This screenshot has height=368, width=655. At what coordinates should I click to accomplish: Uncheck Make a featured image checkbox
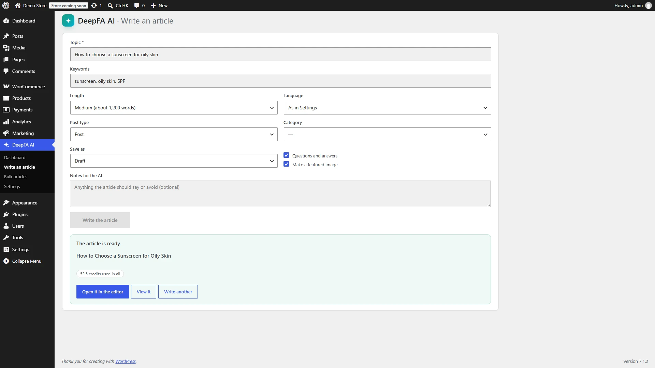coord(286,164)
